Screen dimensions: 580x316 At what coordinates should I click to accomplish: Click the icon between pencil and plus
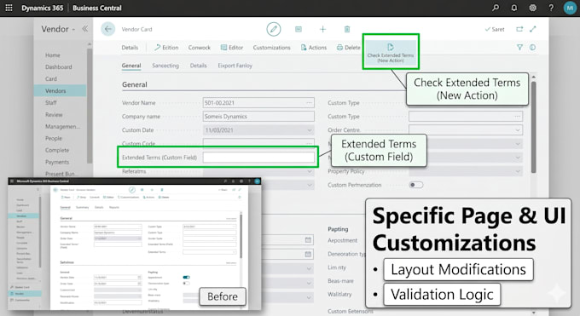click(299, 29)
